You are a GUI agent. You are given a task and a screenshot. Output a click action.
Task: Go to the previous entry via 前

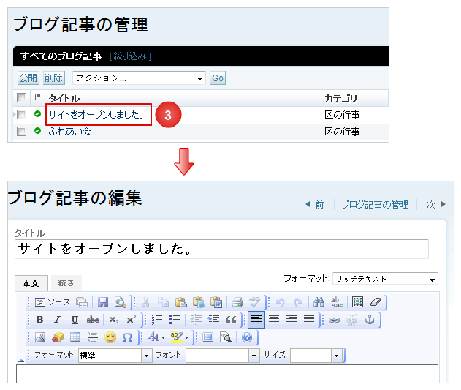tap(315, 204)
